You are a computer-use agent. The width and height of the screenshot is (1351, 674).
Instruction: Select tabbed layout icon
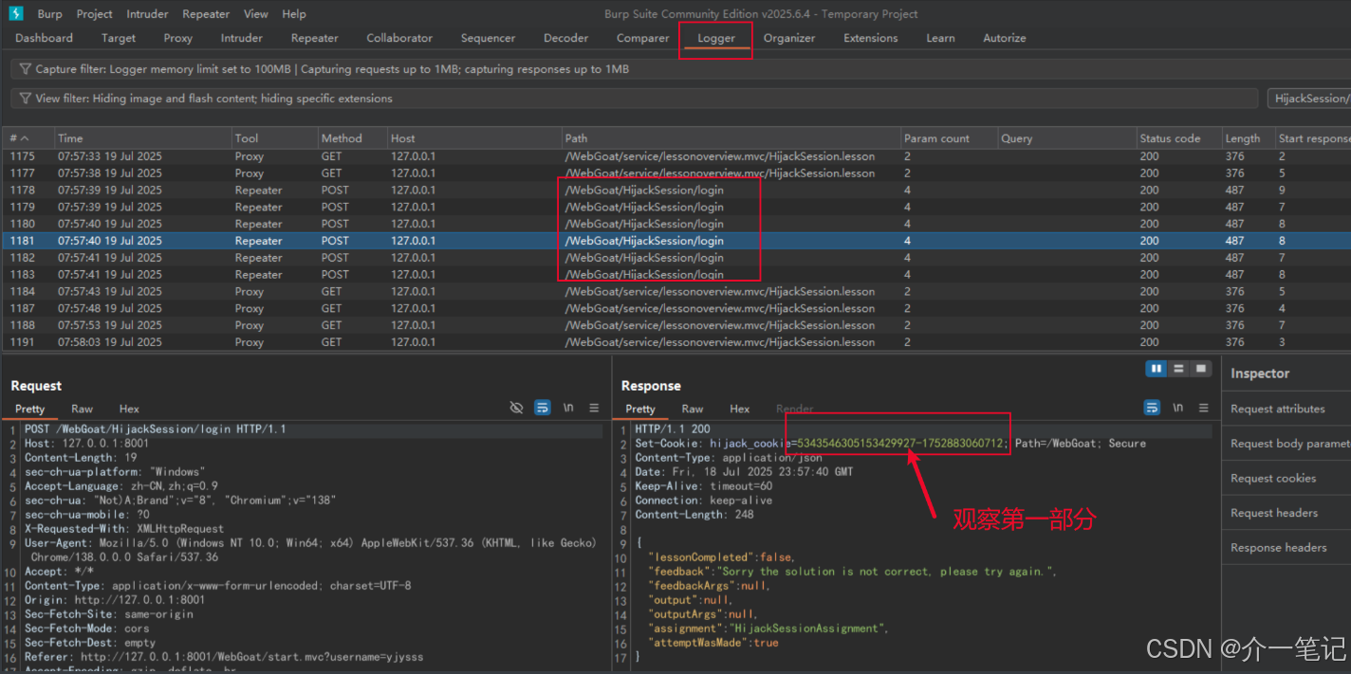1201,369
